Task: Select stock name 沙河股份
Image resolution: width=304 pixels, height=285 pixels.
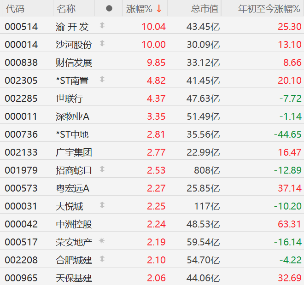Action: [74, 45]
